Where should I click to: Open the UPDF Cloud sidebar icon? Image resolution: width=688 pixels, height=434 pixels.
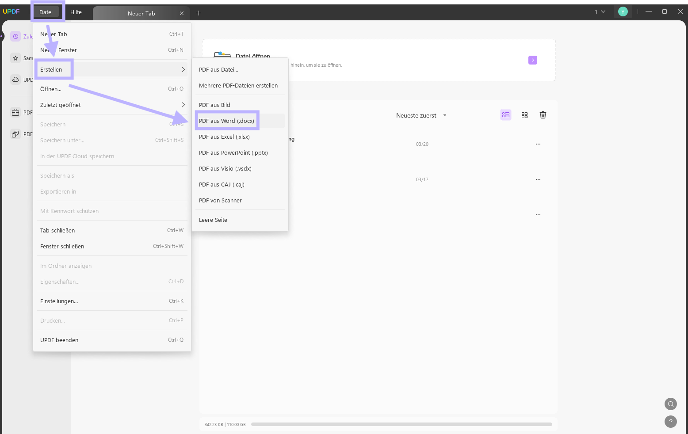(16, 80)
